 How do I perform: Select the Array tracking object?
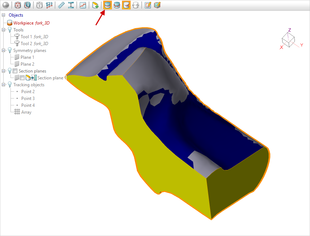26,112
